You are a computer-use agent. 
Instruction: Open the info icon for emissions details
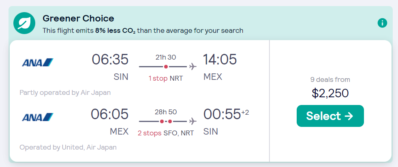click(382, 23)
